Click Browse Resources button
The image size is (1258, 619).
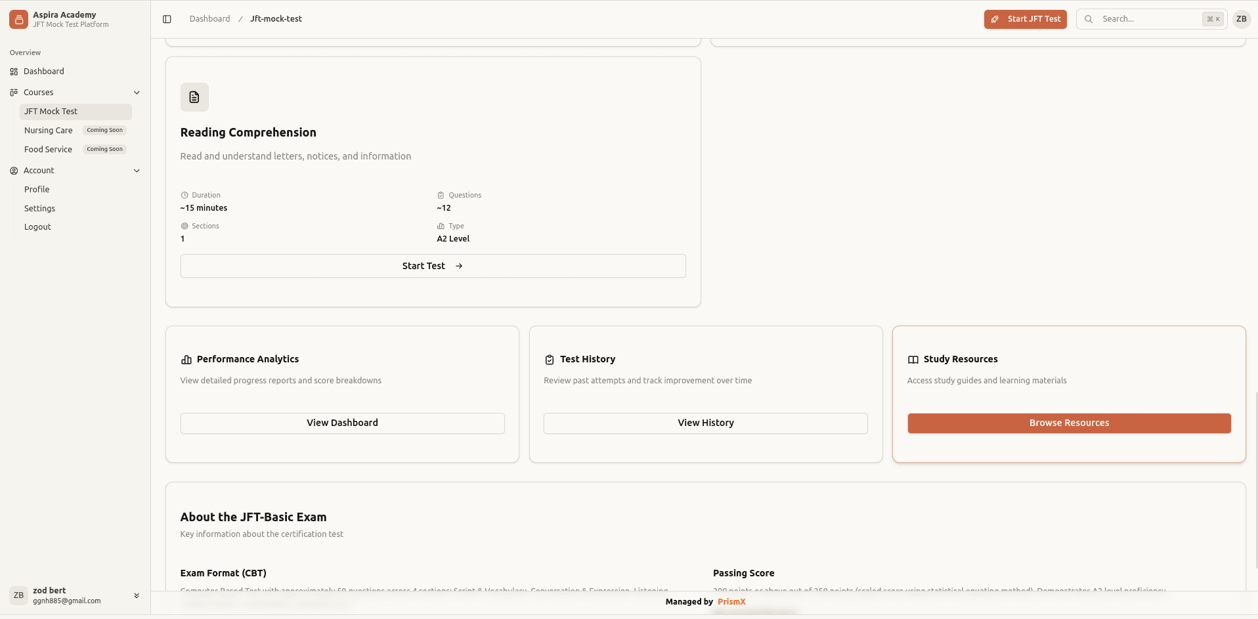tap(1070, 423)
